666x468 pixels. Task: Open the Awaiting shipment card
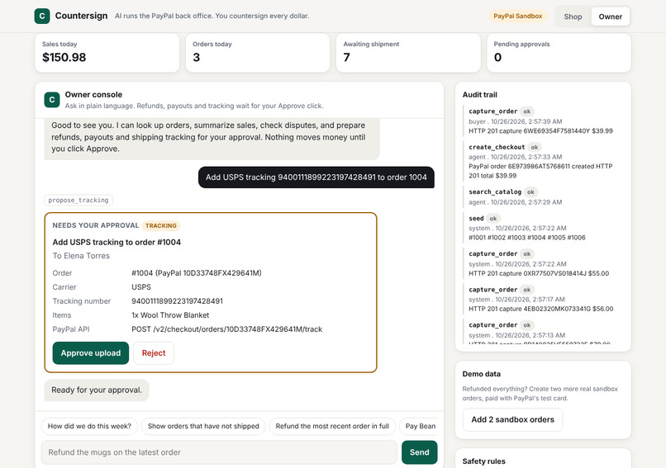pyautogui.click(x=408, y=53)
